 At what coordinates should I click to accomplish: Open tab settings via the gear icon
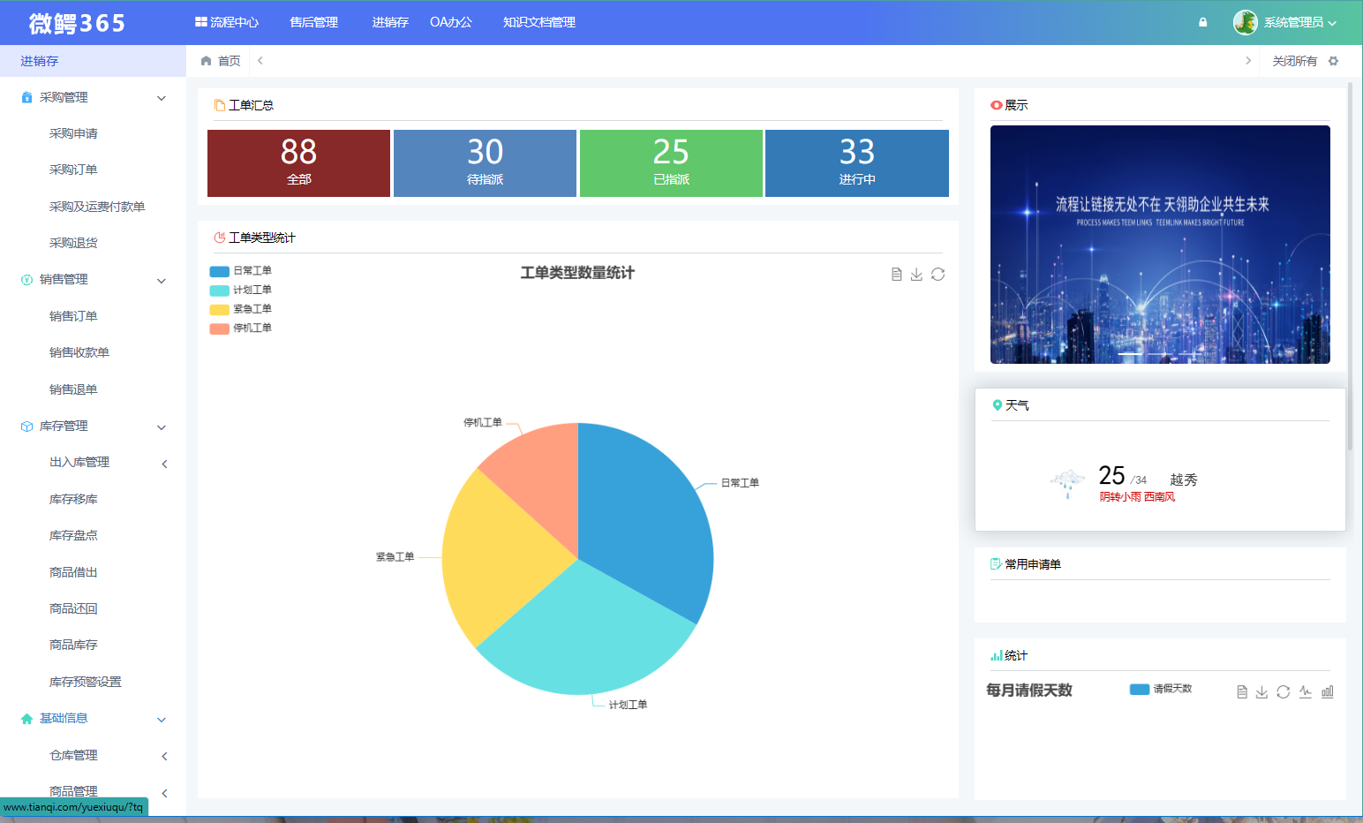coord(1334,60)
